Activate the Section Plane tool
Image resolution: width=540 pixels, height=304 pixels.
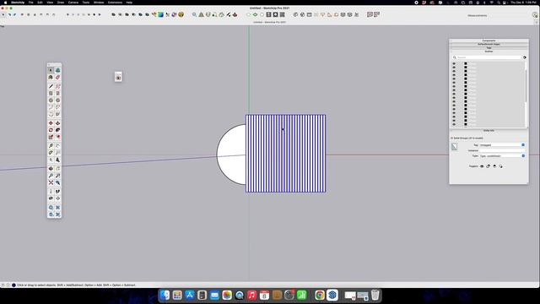point(58,198)
